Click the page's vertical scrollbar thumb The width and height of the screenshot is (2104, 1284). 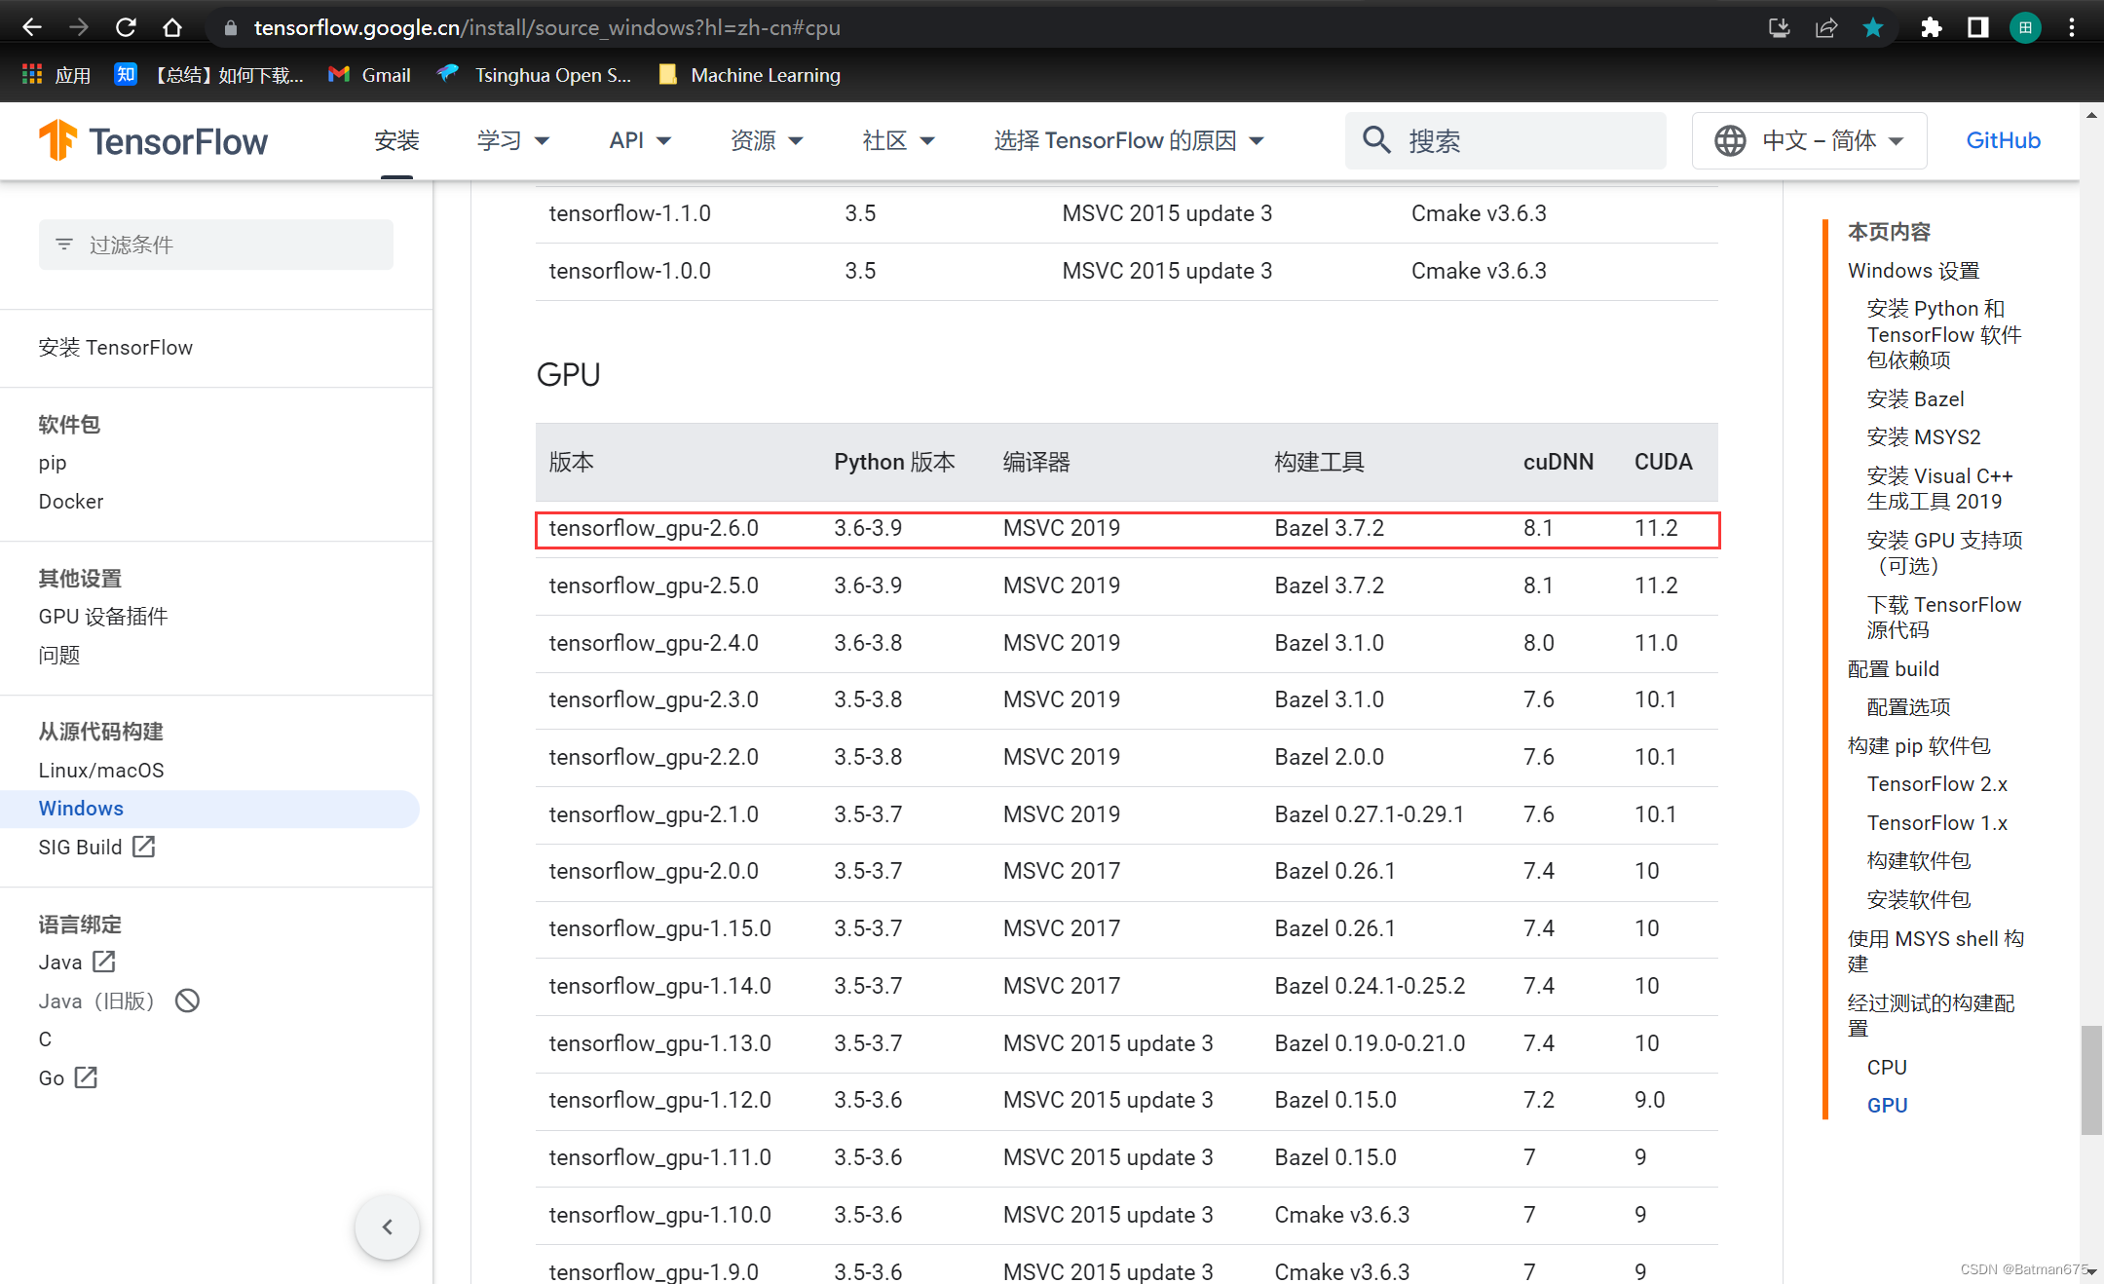click(x=2090, y=1079)
